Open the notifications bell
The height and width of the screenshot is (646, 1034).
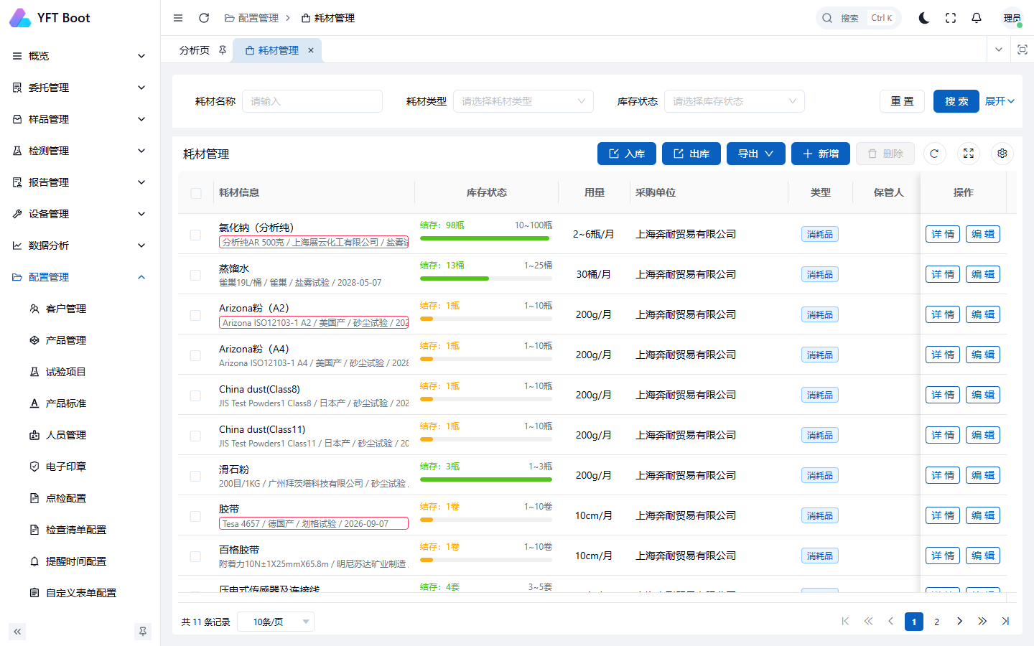[977, 18]
